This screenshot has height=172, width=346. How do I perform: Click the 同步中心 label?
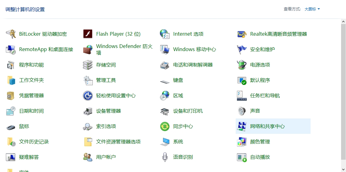183,126
